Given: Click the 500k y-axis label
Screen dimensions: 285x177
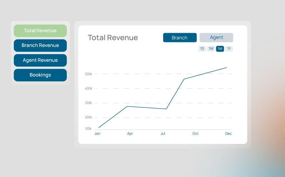Looking at the screenshot, I should click(88, 74).
